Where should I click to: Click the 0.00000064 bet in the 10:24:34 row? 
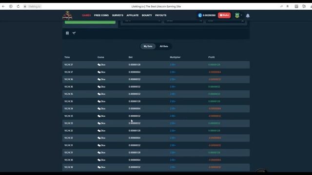pyautogui.click(x=135, y=108)
